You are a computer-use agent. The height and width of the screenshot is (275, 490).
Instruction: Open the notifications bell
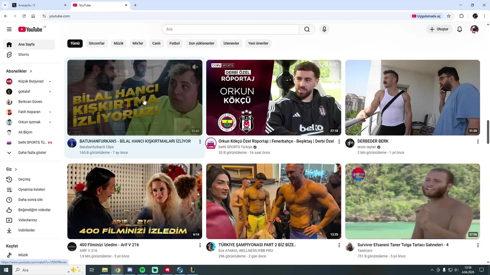(x=460, y=29)
